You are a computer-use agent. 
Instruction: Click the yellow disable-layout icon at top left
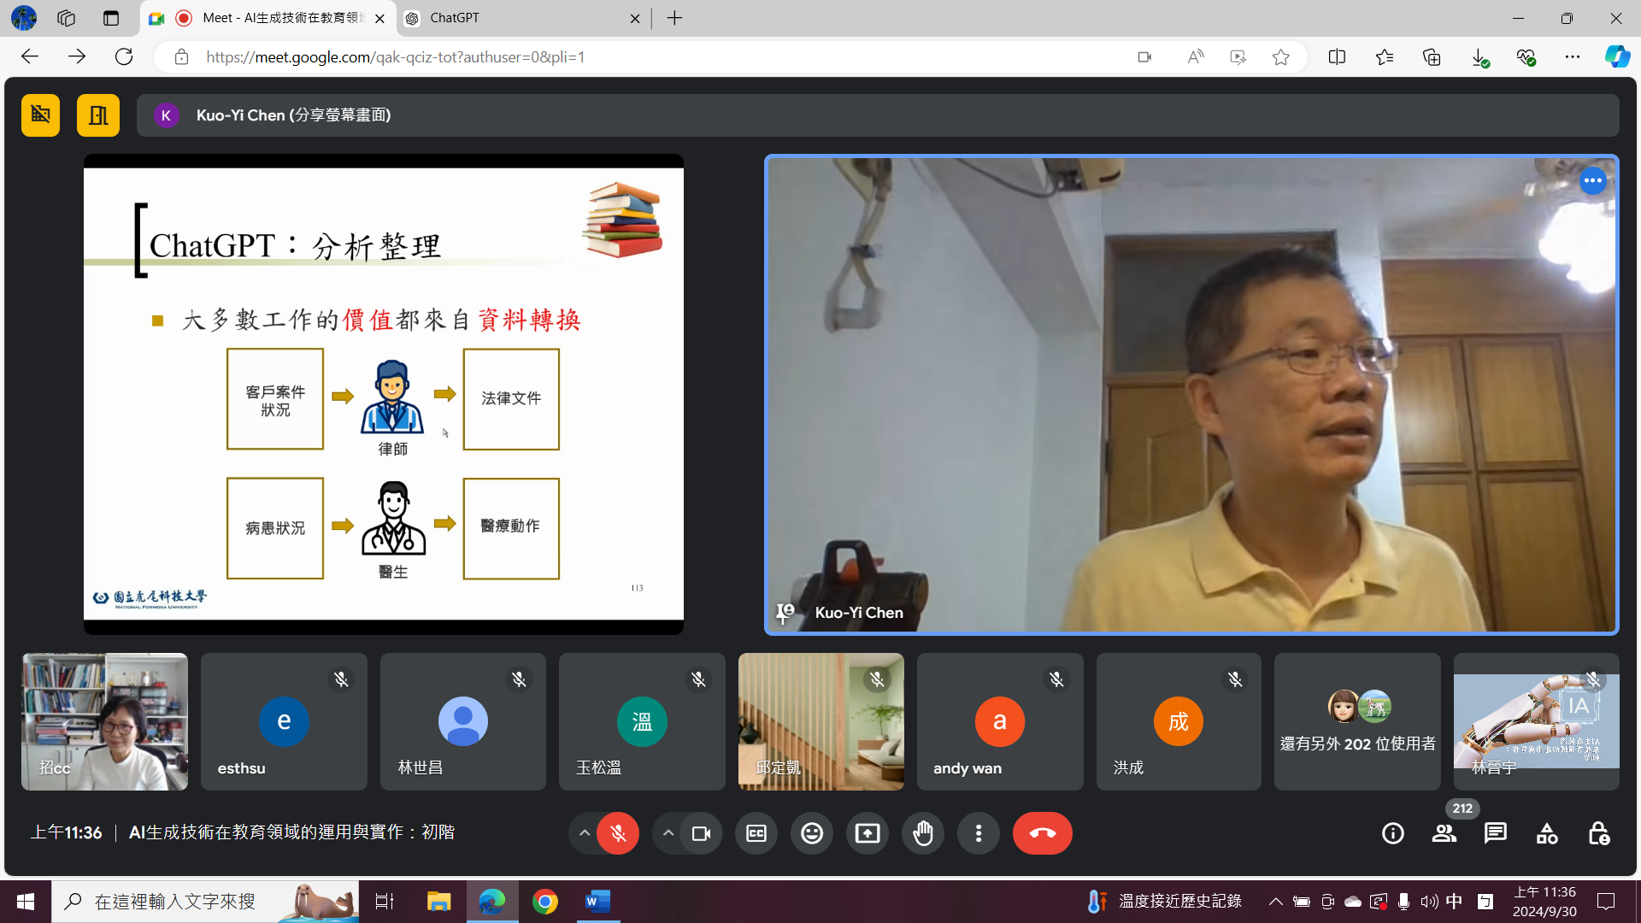click(40, 115)
